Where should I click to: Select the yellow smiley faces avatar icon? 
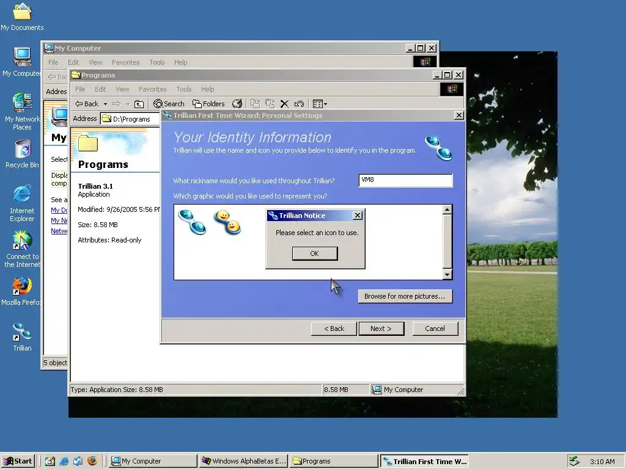227,222
